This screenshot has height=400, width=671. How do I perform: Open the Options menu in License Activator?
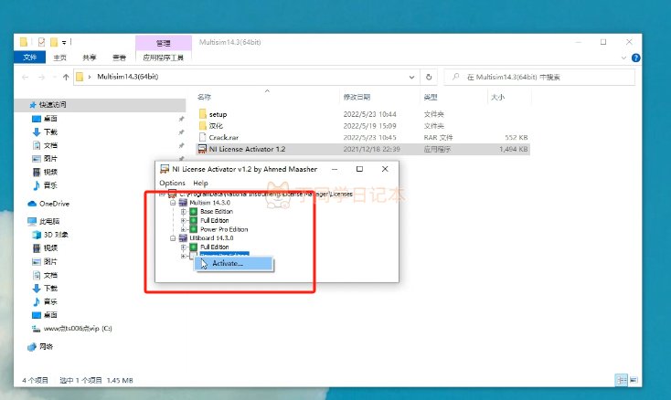172,183
